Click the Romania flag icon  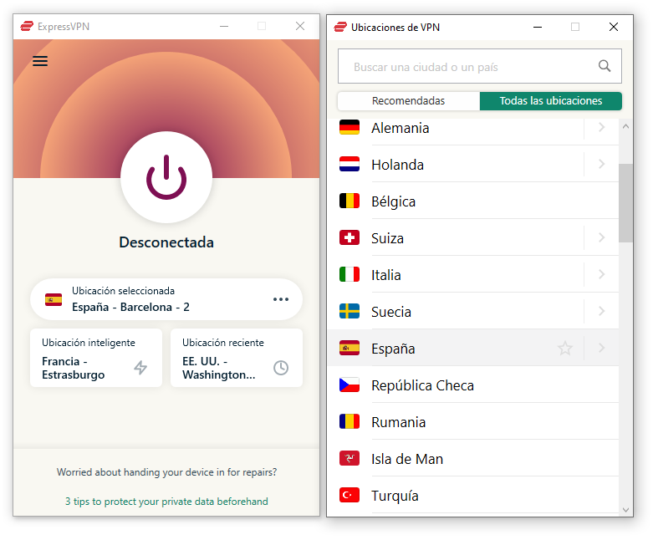(x=349, y=421)
